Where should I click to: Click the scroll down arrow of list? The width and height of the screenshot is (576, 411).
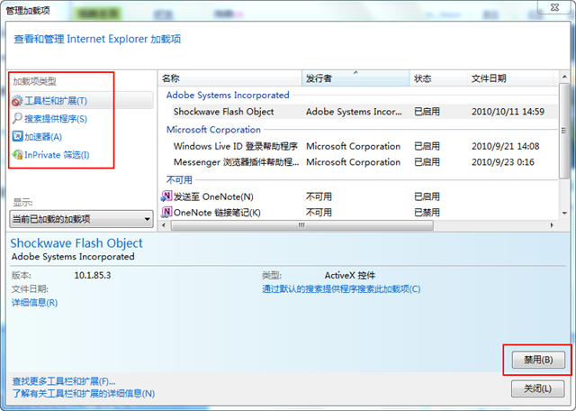[x=564, y=214]
